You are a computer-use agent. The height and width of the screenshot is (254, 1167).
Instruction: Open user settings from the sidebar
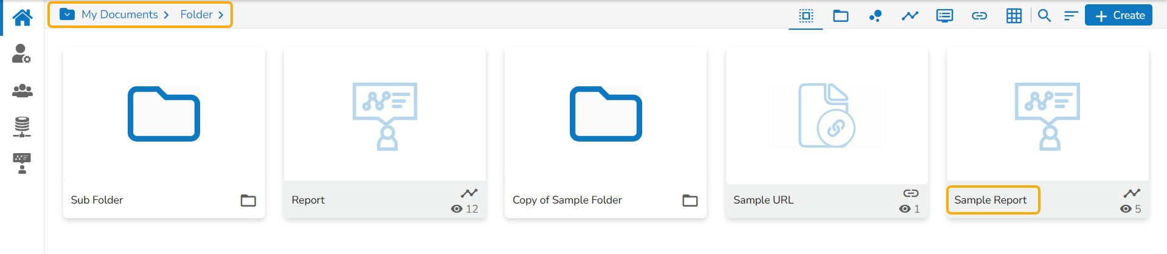21,54
